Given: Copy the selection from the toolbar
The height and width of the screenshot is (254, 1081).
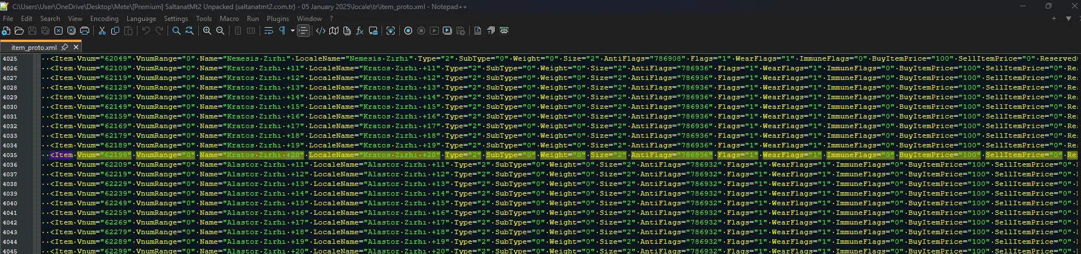Looking at the screenshot, I should point(115,31).
